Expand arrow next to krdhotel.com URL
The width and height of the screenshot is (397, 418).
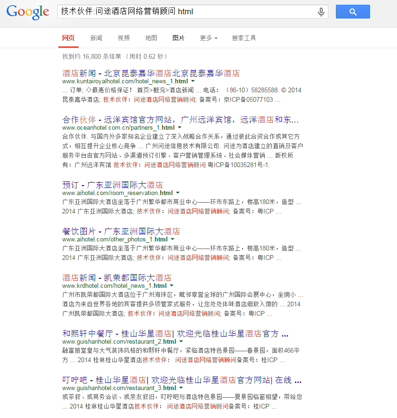tap(171, 285)
